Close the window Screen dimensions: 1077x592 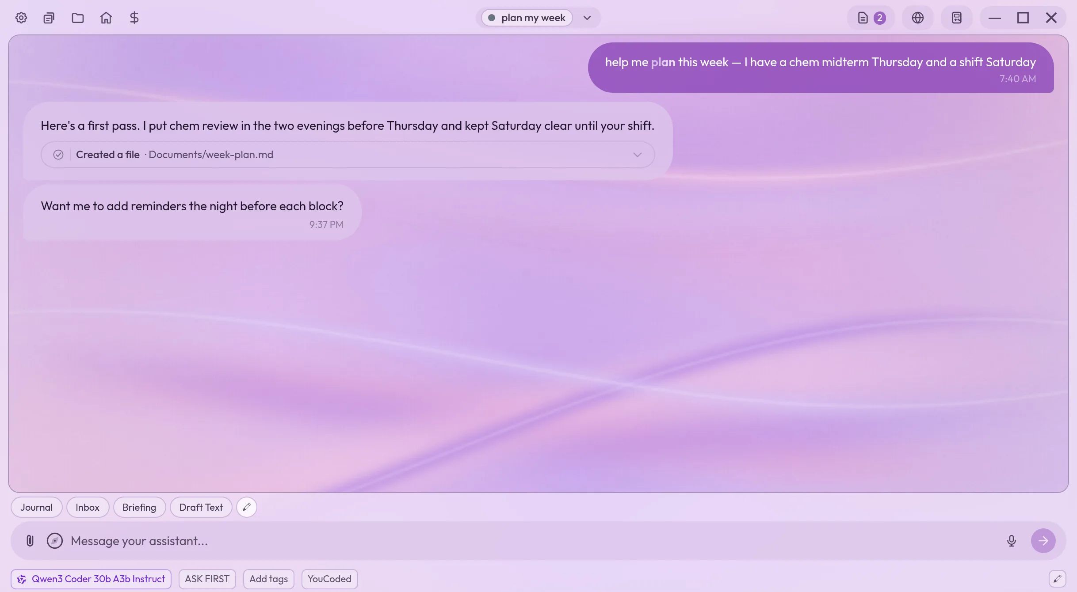pyautogui.click(x=1051, y=18)
